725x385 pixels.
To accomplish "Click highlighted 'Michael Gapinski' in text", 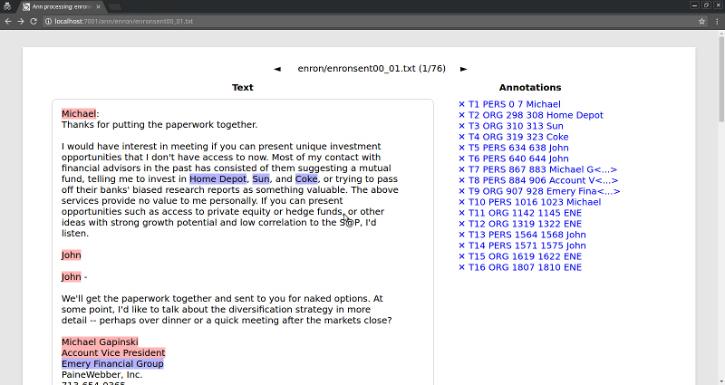I will (100, 342).
